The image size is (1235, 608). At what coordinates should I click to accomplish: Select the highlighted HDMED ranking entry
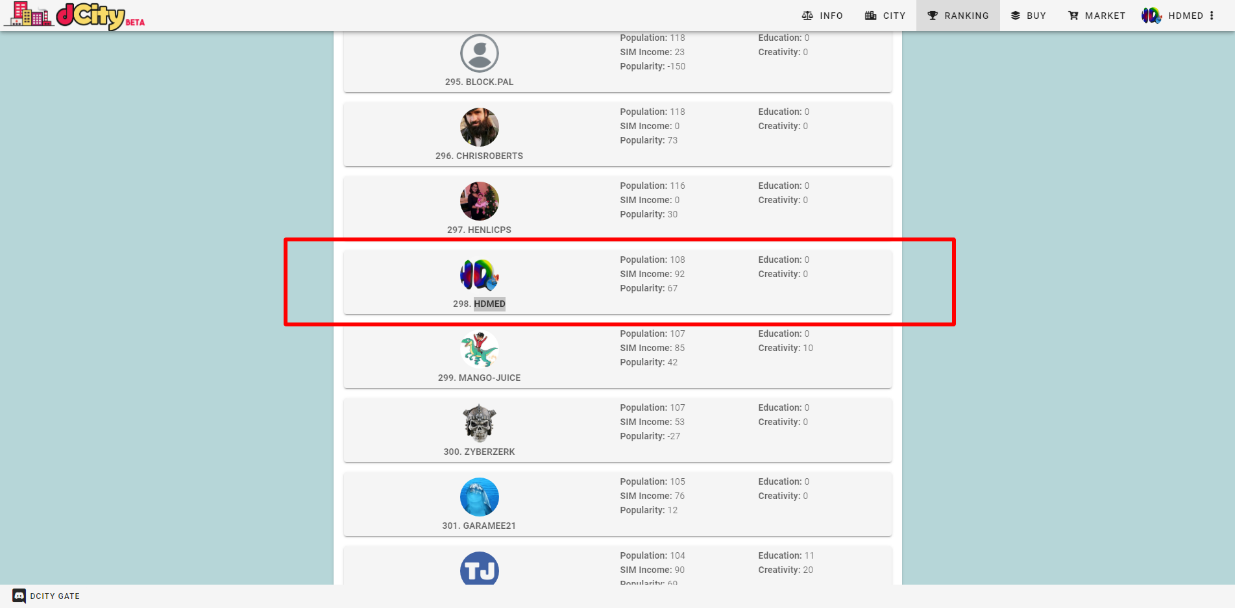pos(618,282)
